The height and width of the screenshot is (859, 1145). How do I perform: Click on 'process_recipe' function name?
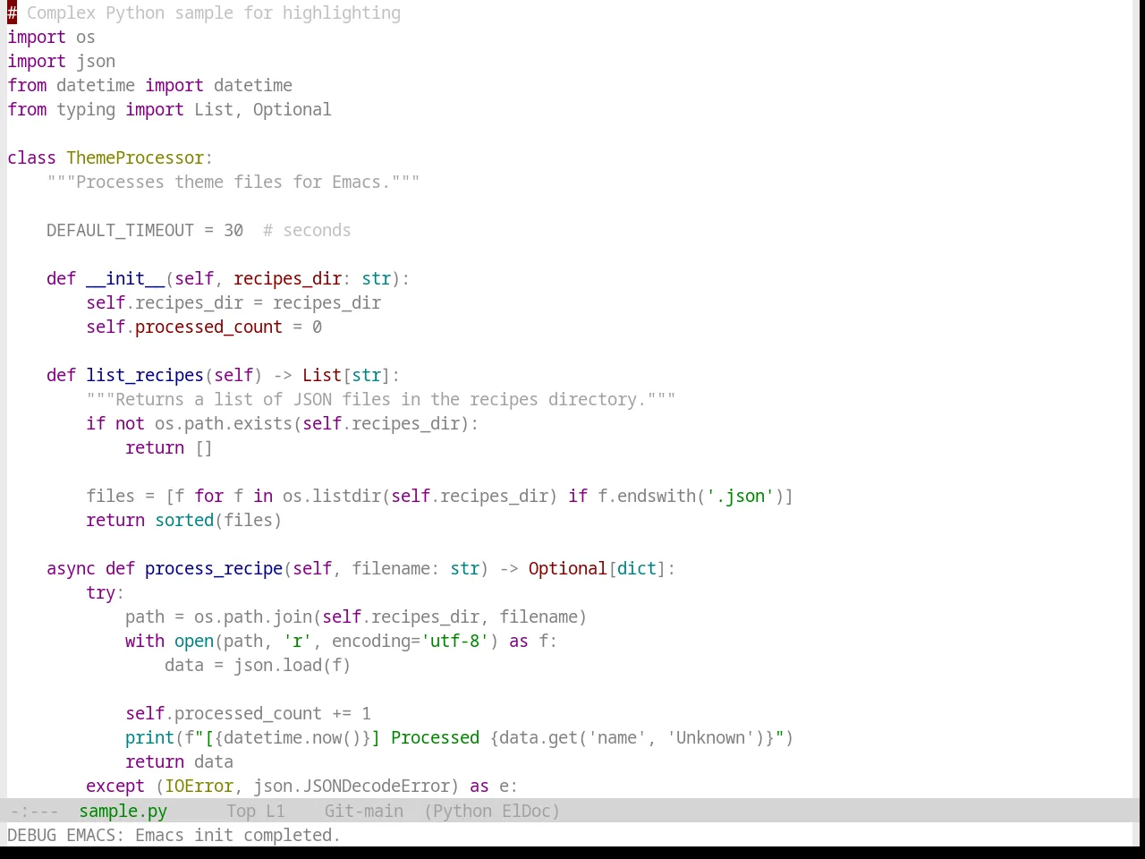tap(214, 568)
